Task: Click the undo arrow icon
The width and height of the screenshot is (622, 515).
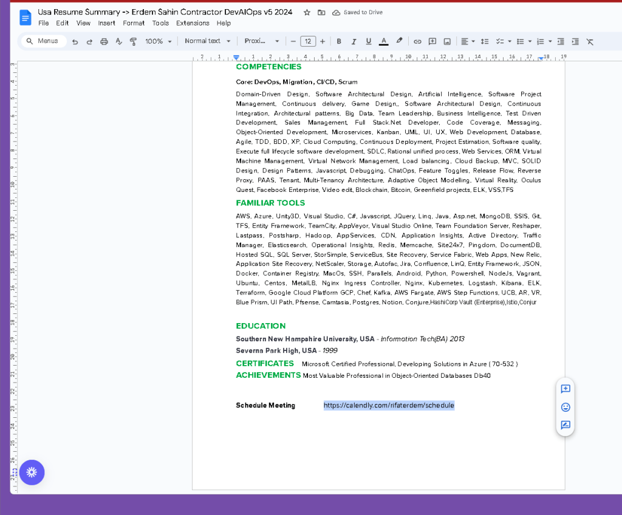Action: pyautogui.click(x=75, y=42)
